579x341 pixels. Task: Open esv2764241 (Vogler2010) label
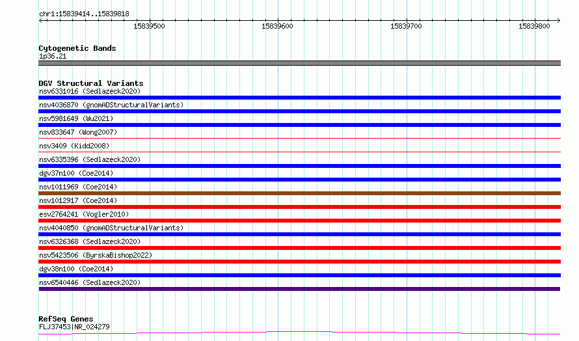(x=84, y=214)
